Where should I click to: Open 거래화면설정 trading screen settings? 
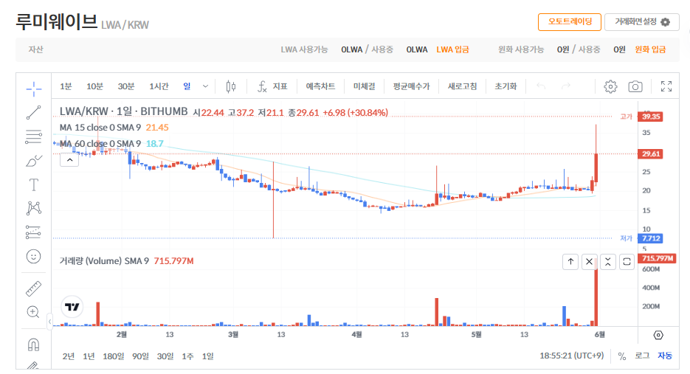(x=642, y=22)
